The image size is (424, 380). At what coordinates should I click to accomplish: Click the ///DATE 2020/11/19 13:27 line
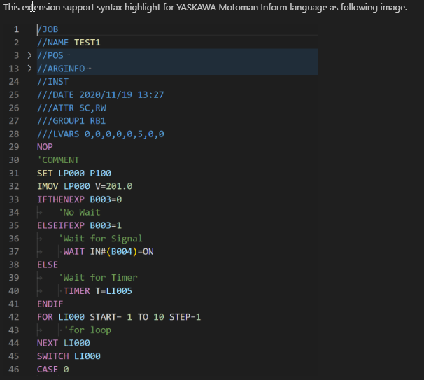(x=100, y=94)
